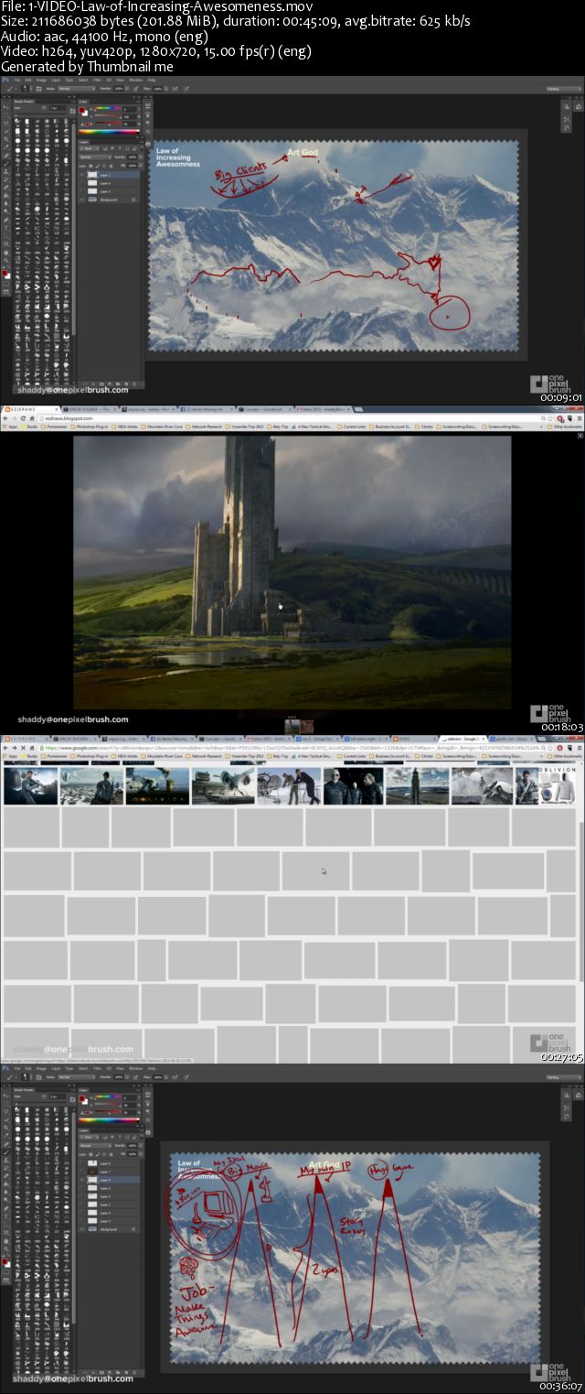Select the Layer 2 row in the first frame's Layers panel
Image resolution: width=585 pixels, height=1394 pixels.
(109, 175)
